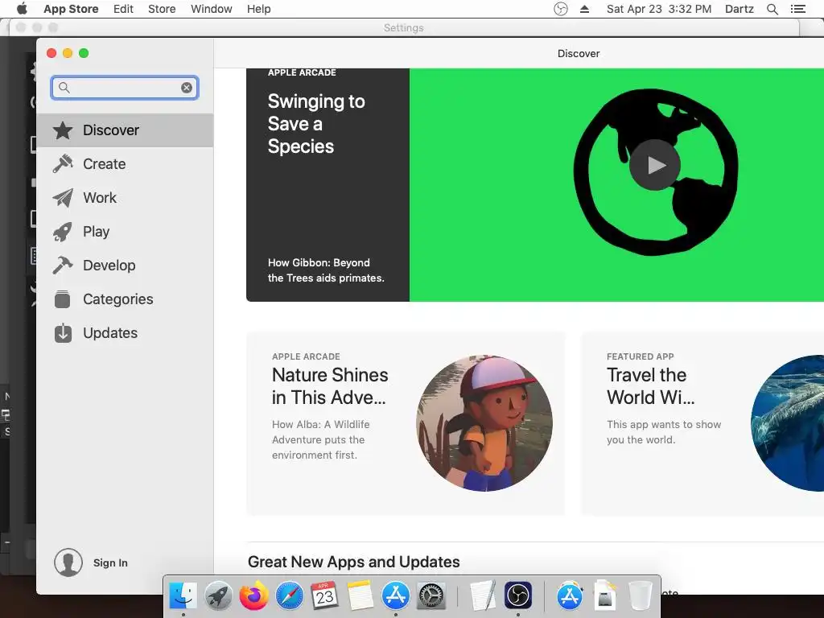The width and height of the screenshot is (824, 618).
Task: Open System Preferences from the Dock
Action: point(431,596)
